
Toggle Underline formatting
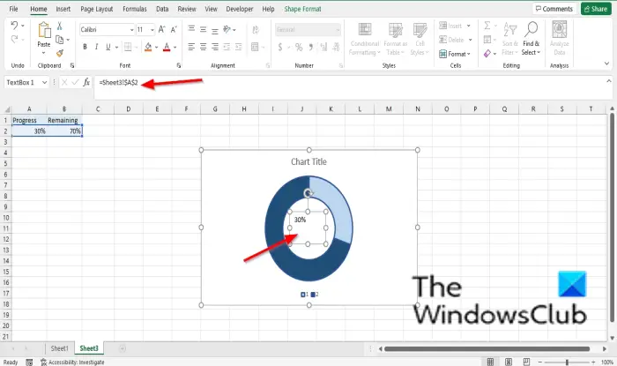[x=108, y=48]
